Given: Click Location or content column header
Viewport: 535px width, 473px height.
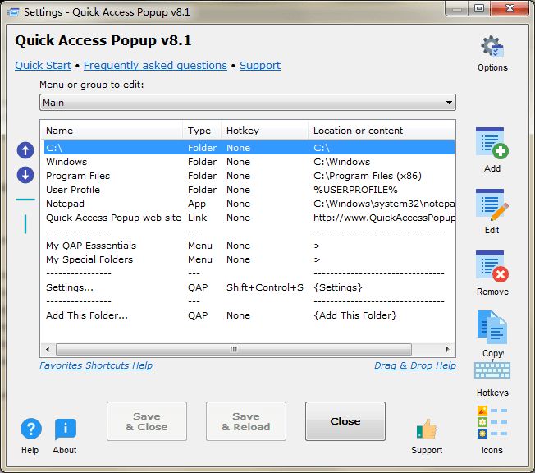Looking at the screenshot, I should tap(381, 131).
